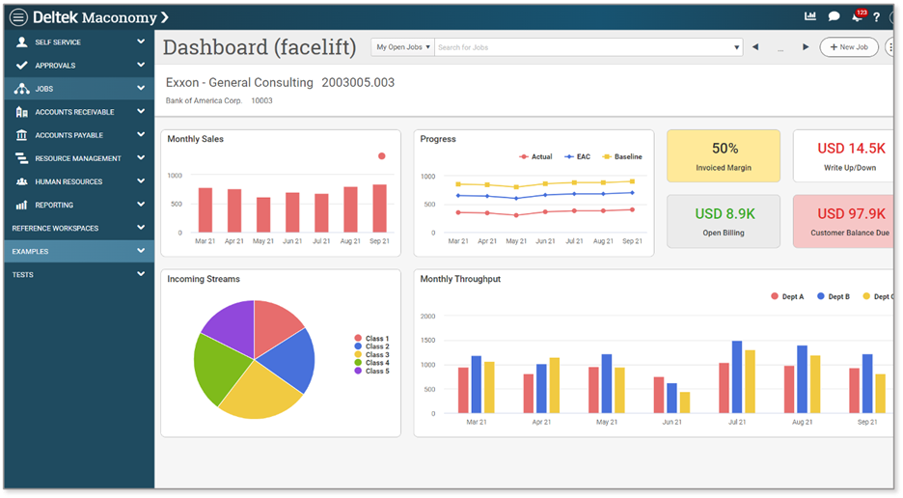Screen dimensions: 903x498
Task: Toggle Dept A in Monthly Throughput legend
Action: click(787, 296)
